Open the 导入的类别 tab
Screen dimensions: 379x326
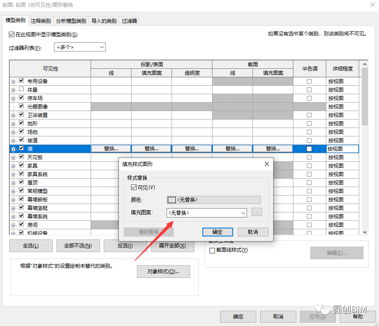104,21
